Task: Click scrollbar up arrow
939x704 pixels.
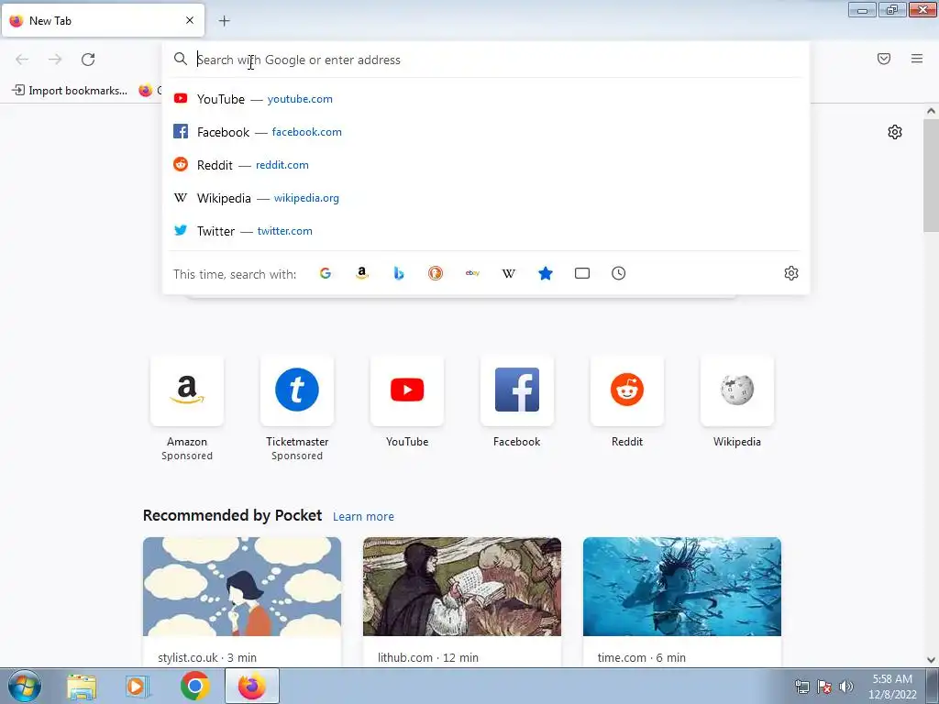Action: click(931, 111)
